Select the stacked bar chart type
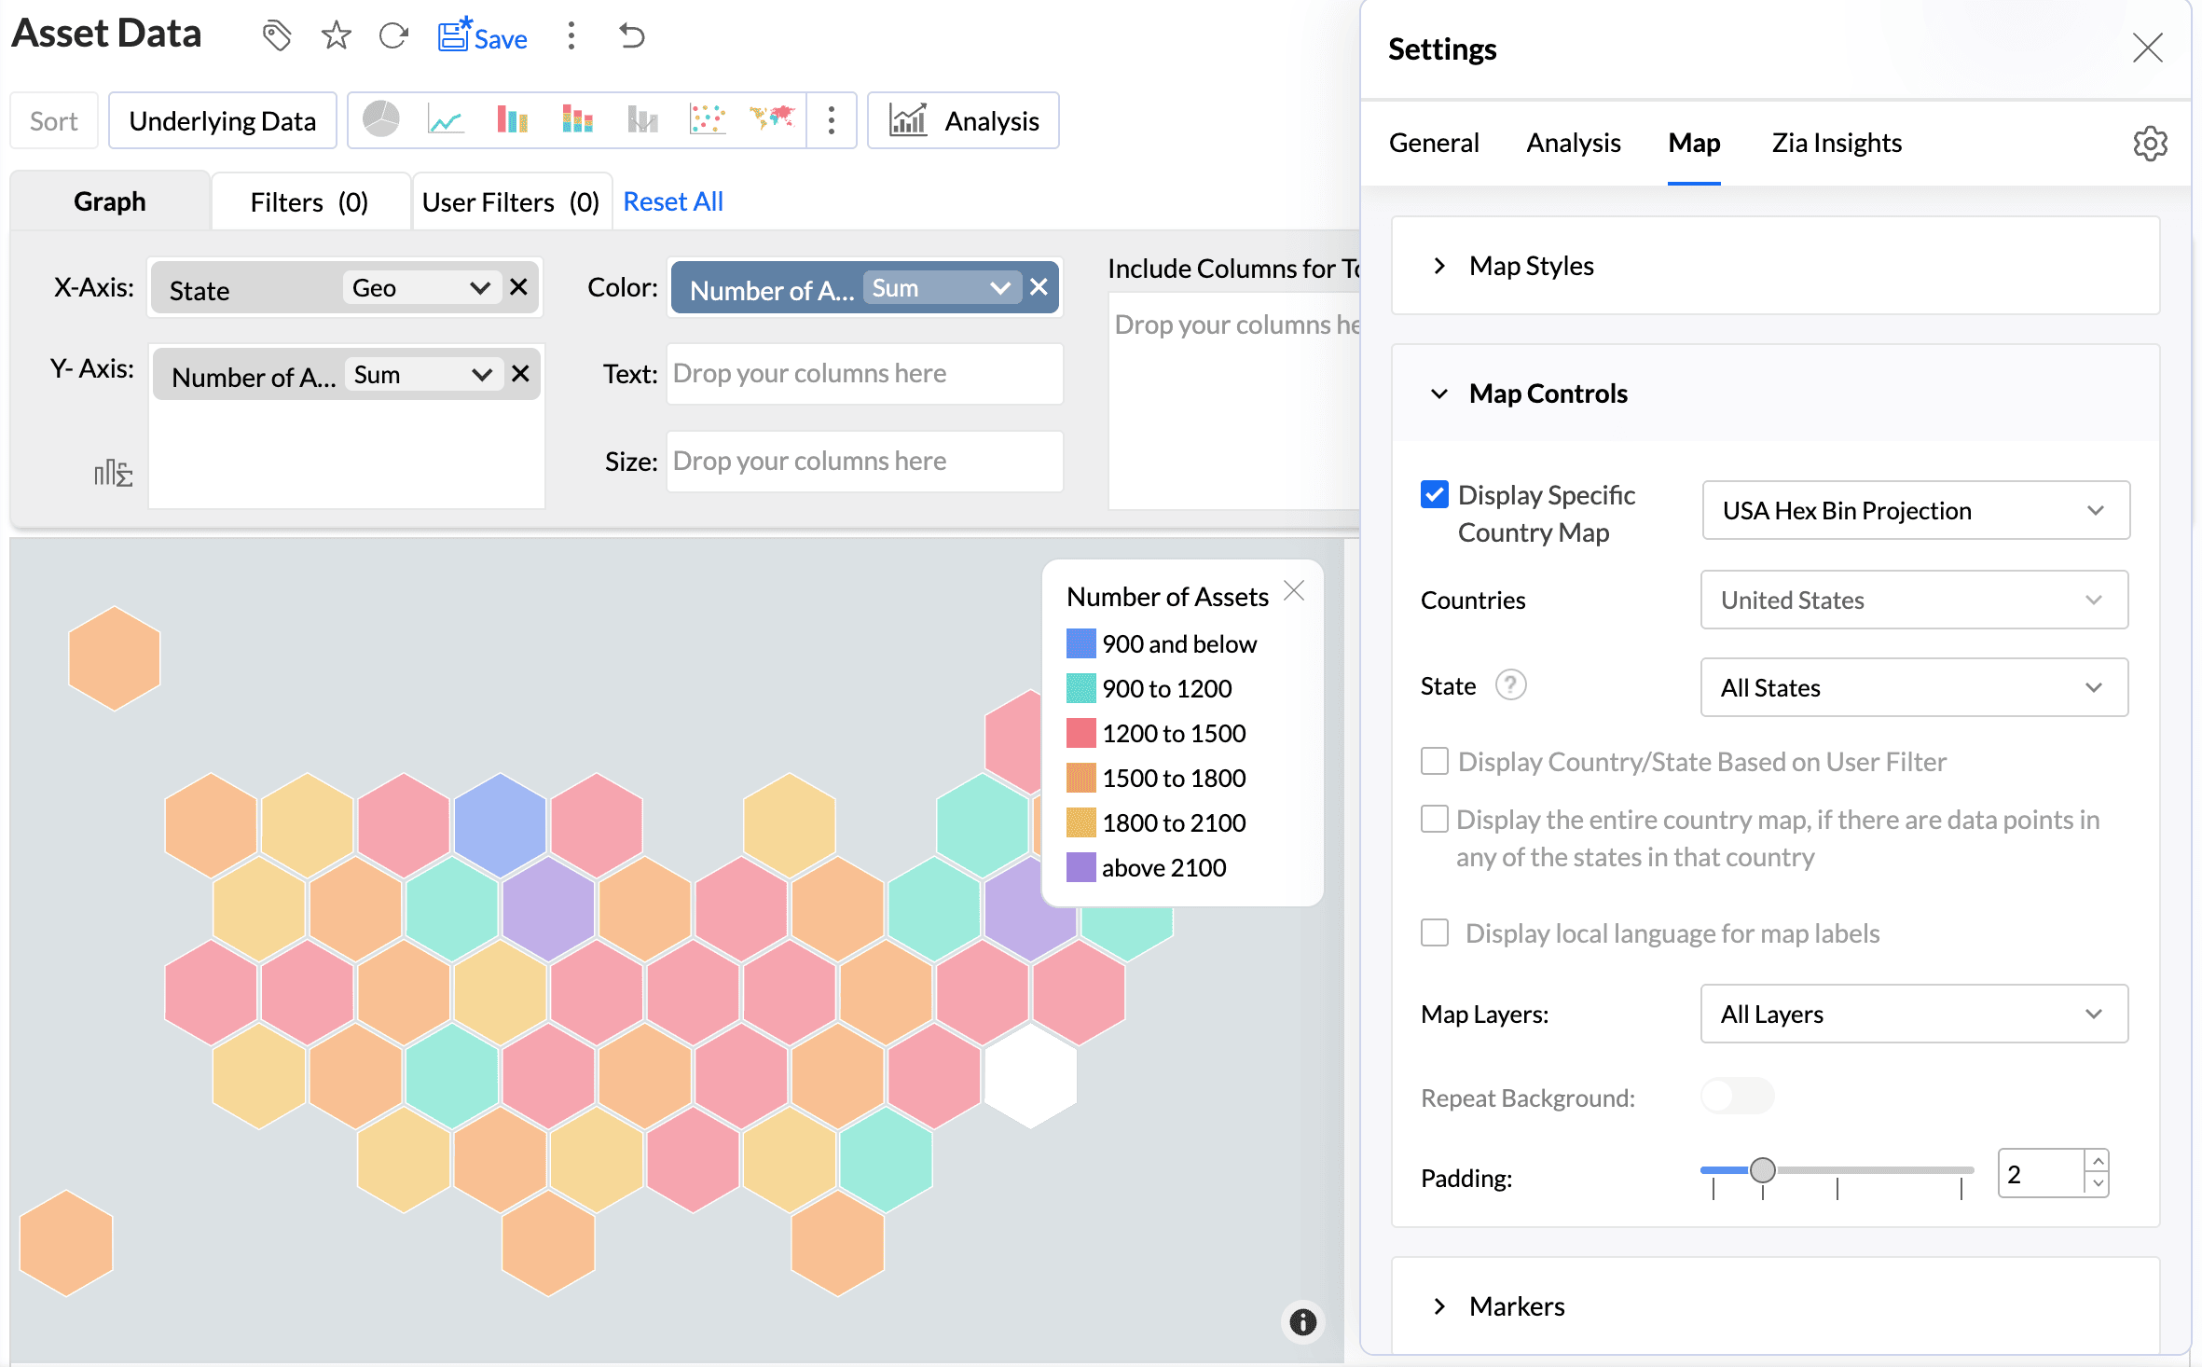 coord(578,119)
